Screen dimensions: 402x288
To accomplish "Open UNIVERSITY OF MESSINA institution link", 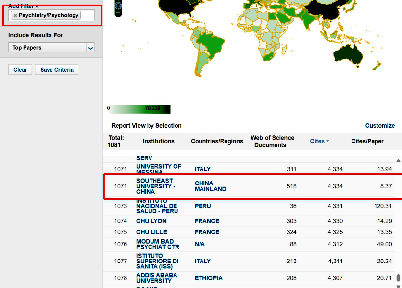I will click(x=159, y=169).
